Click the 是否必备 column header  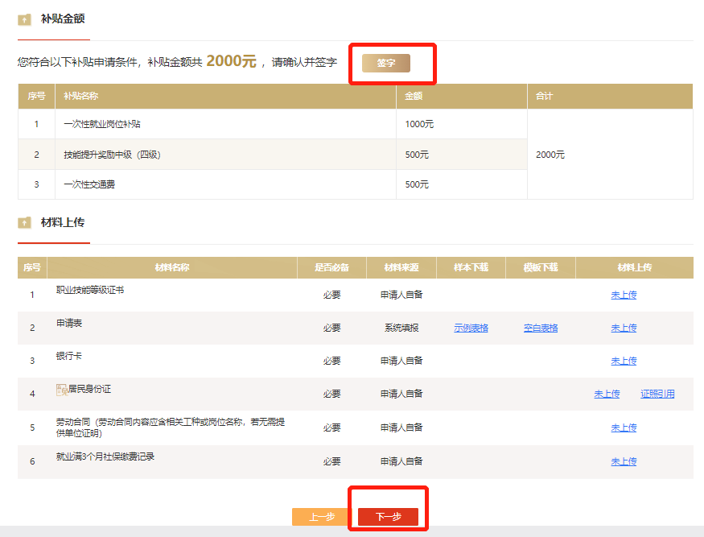[331, 267]
